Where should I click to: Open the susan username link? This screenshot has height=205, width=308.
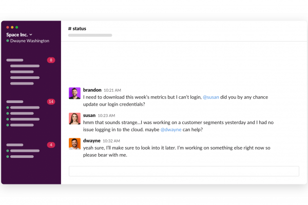89,115
